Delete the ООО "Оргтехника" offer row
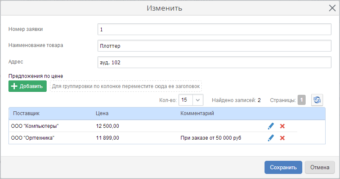 pos(282,138)
